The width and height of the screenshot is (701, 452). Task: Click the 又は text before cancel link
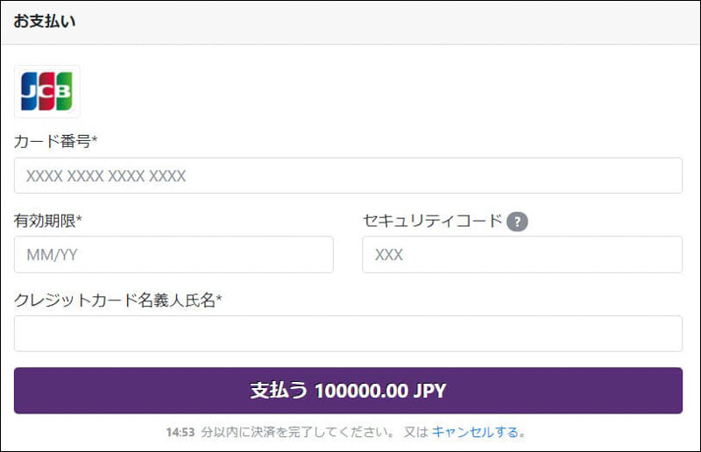[415, 432]
